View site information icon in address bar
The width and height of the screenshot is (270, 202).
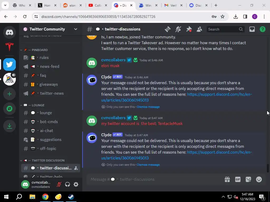point(36,17)
